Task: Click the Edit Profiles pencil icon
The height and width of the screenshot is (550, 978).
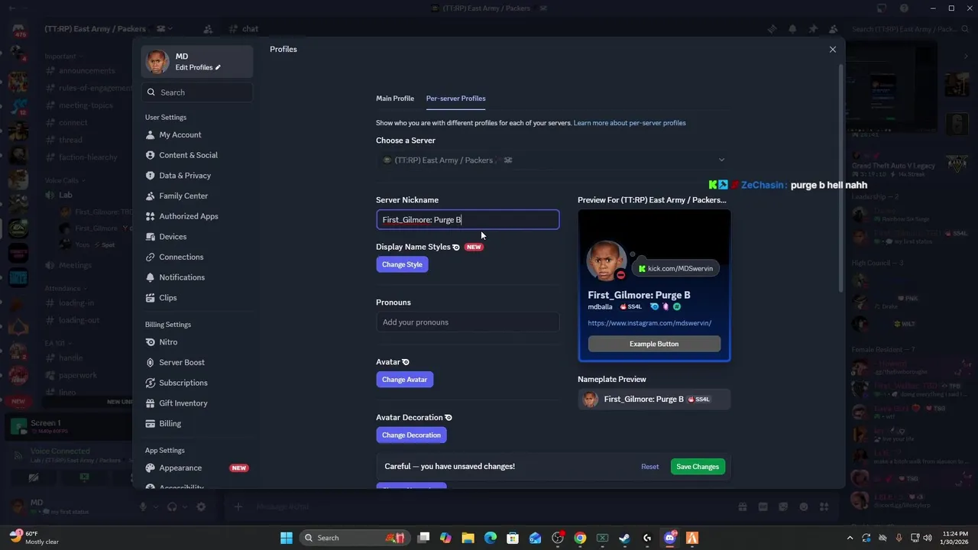Action: pyautogui.click(x=218, y=68)
